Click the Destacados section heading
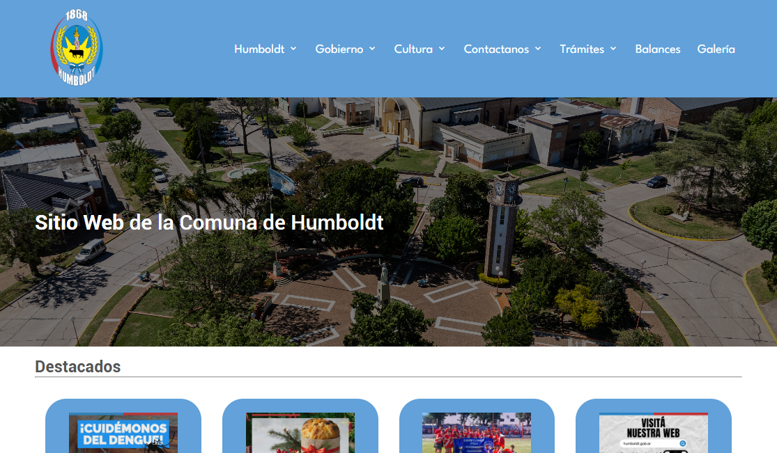777x453 pixels. coord(77,366)
